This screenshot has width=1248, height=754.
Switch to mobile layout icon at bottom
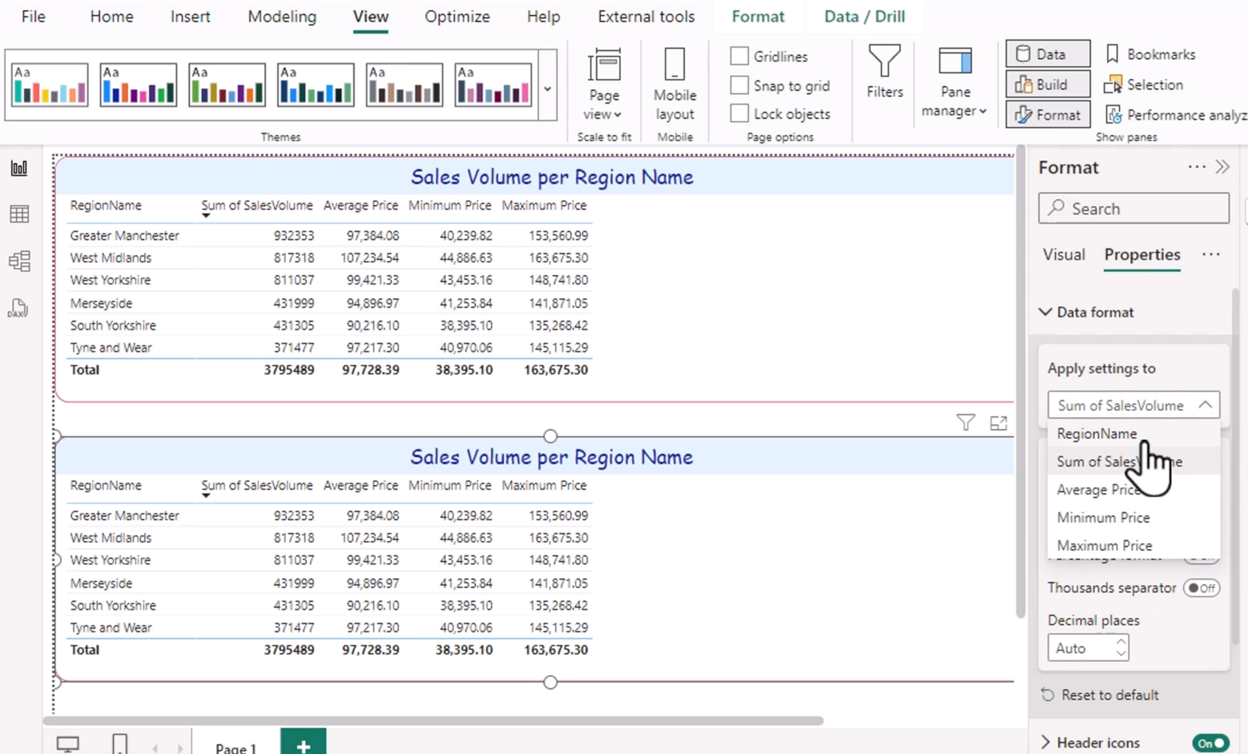click(120, 744)
